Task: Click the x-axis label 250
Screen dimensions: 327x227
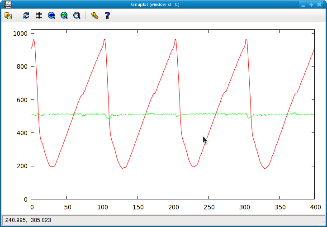Action: pyautogui.click(x=209, y=207)
